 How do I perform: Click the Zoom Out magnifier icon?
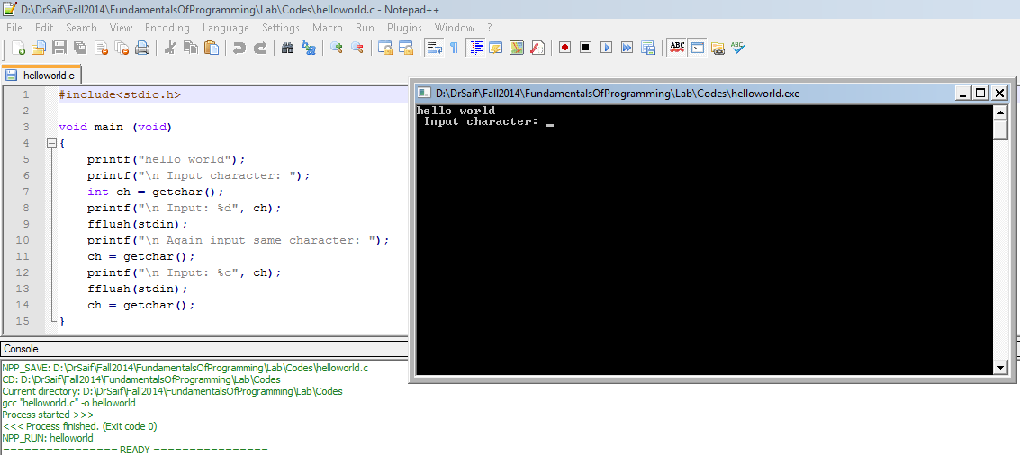pyautogui.click(x=357, y=48)
